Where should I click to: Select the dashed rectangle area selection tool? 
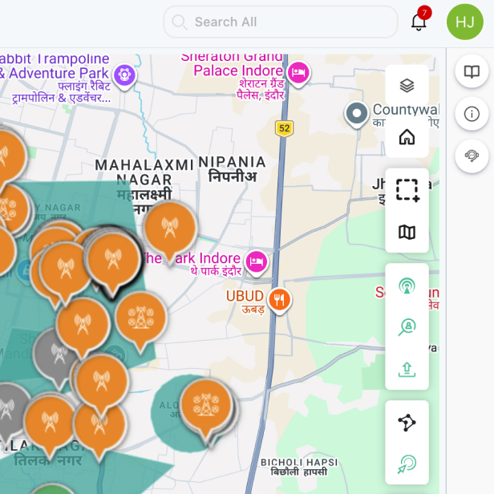(x=407, y=190)
